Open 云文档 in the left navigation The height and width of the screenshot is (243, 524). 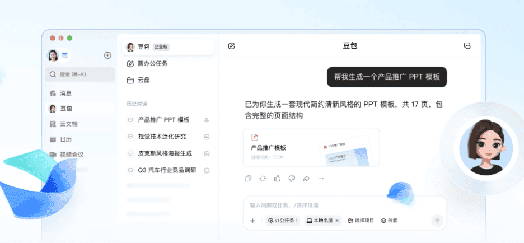80,124
